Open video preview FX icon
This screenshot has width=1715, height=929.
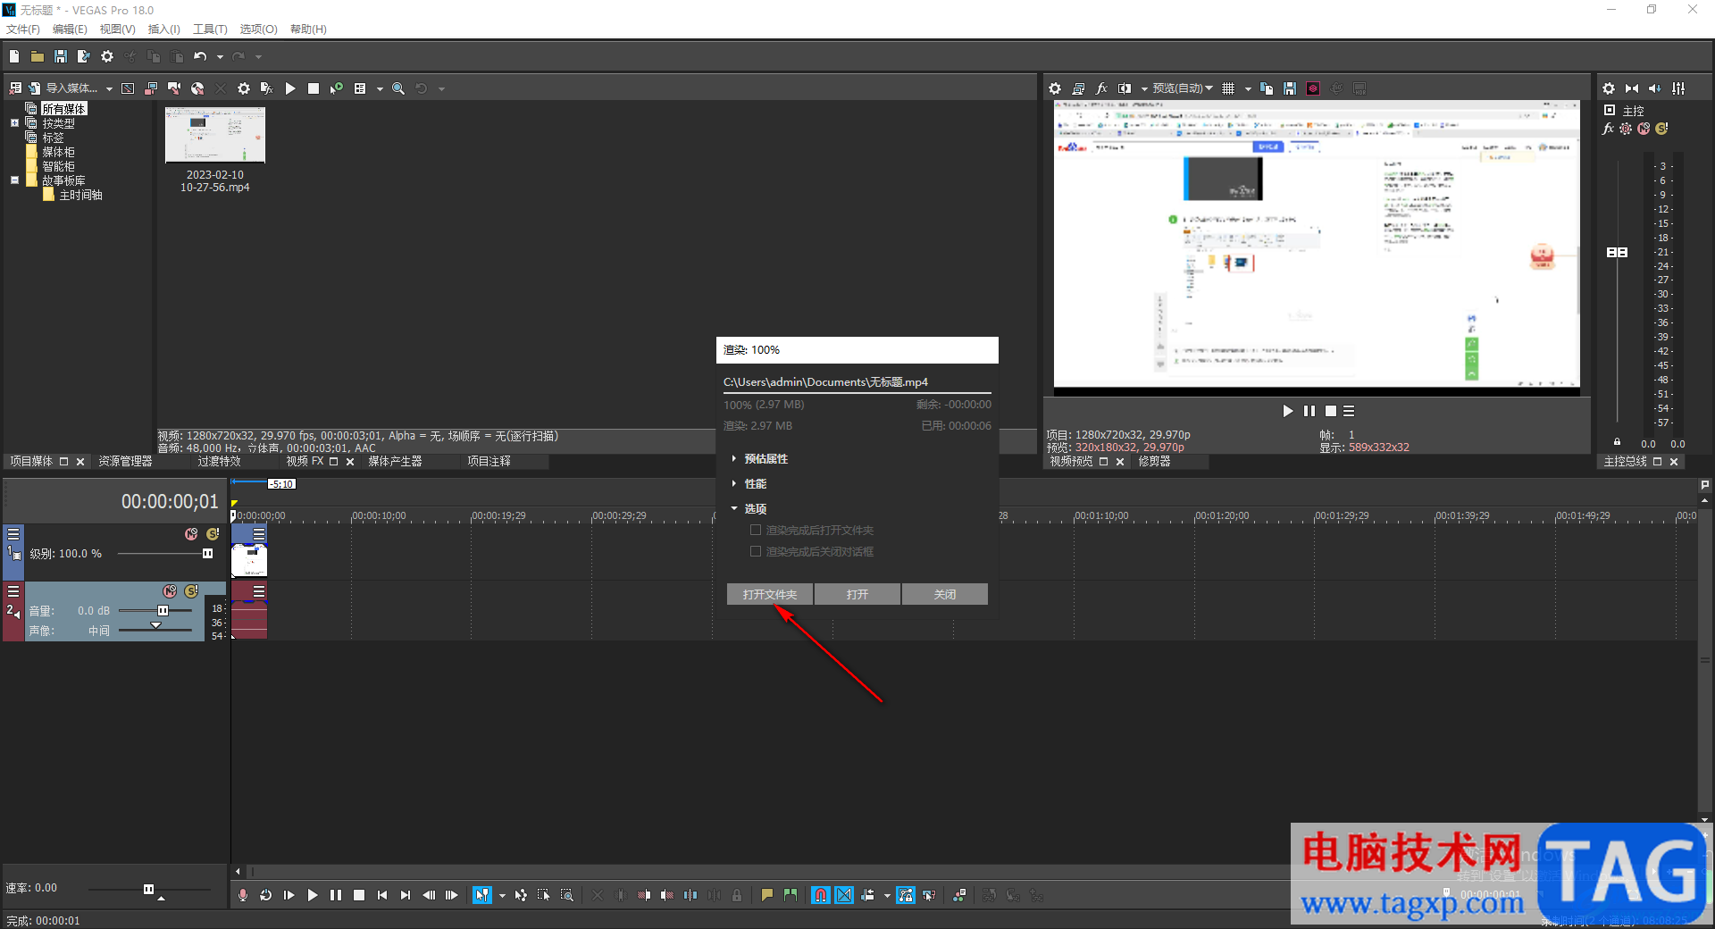click(1101, 88)
